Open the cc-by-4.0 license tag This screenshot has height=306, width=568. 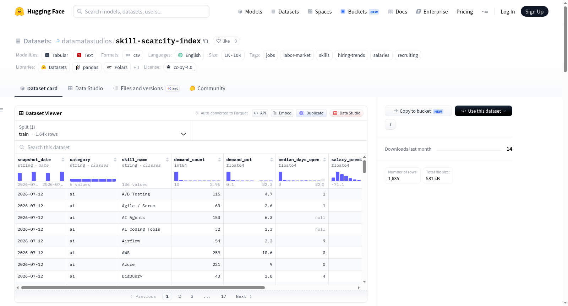click(180, 67)
